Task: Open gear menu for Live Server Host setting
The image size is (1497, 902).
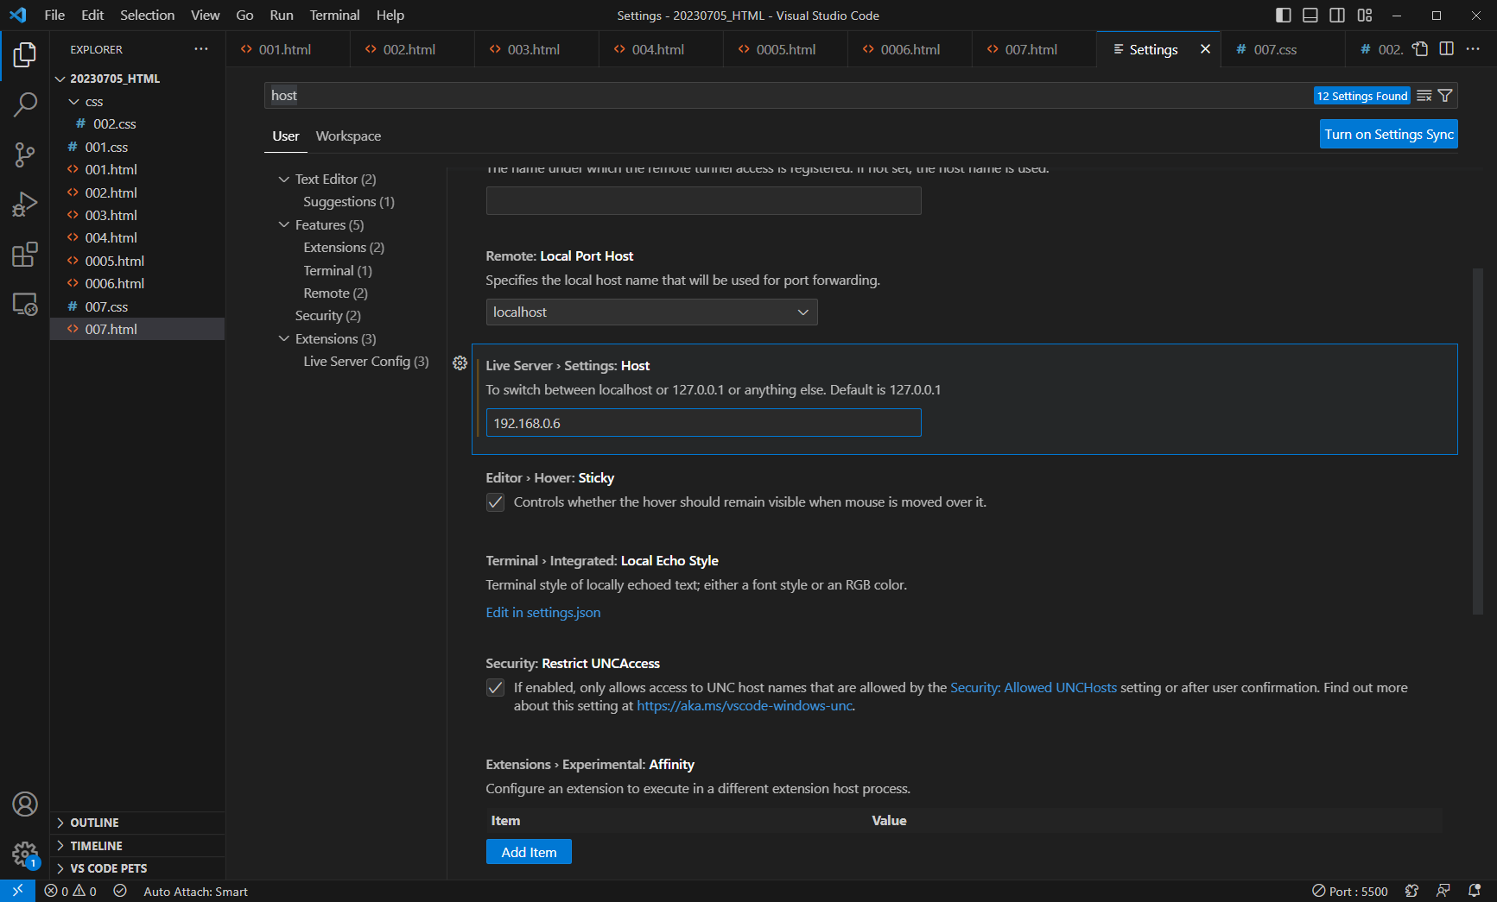Action: click(460, 363)
